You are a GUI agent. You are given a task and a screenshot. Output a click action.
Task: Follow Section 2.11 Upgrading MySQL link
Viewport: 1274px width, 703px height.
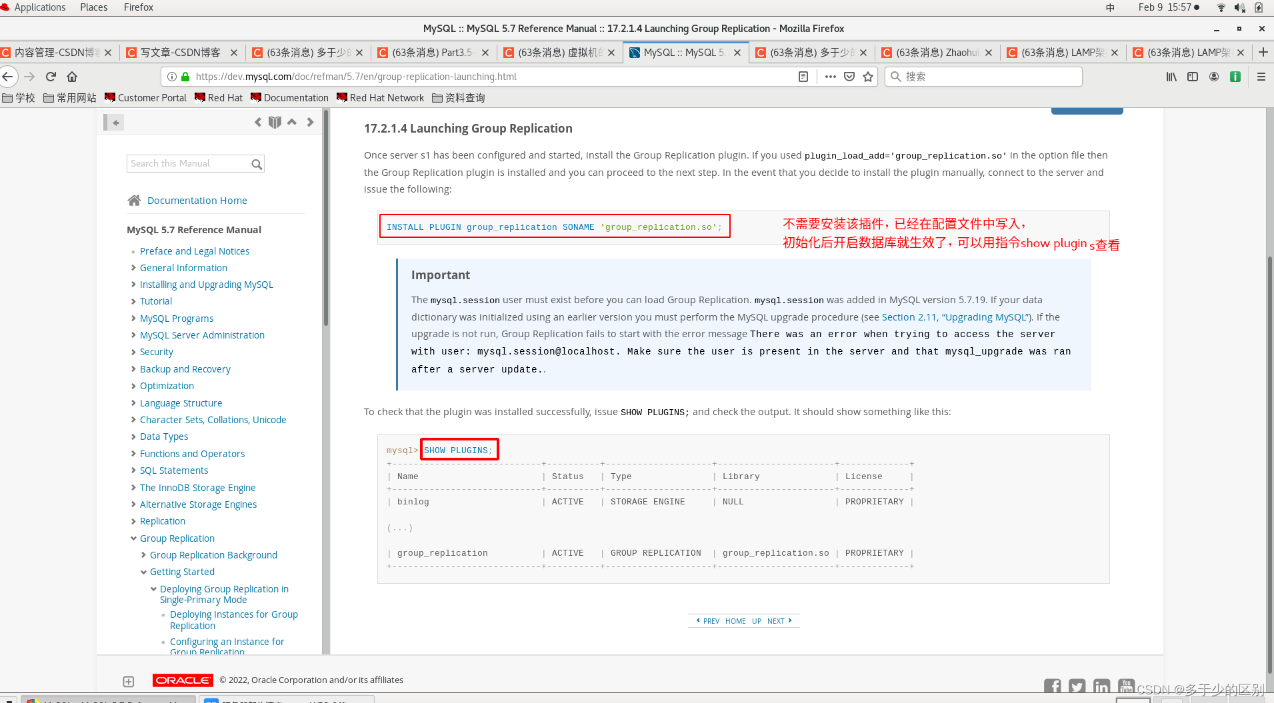955,317
